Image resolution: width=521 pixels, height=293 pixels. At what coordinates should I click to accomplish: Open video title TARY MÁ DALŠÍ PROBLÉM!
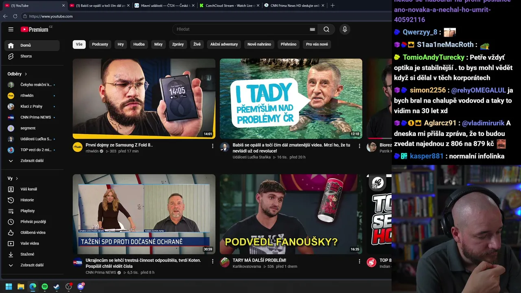(x=259, y=260)
